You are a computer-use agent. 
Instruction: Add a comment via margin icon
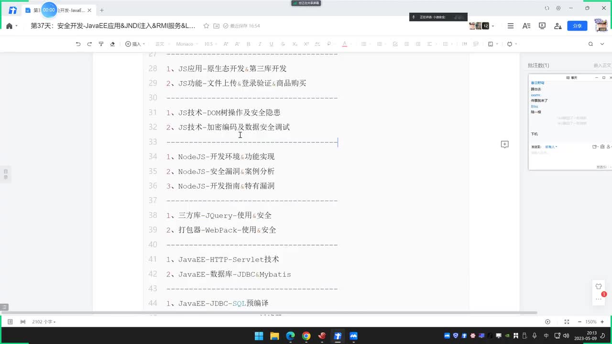pos(504,144)
